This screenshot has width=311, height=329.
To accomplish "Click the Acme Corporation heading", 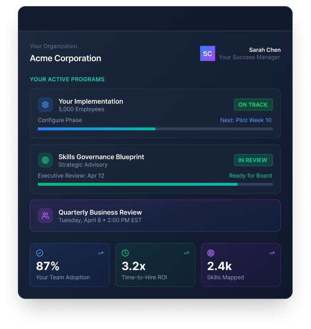I will (65, 58).
